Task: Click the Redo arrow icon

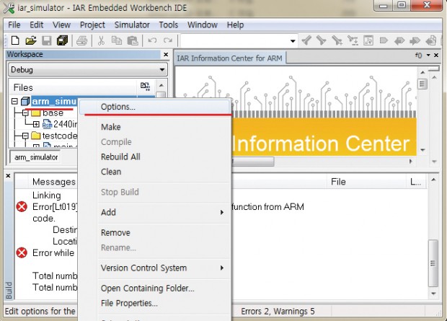Action: coord(168,40)
